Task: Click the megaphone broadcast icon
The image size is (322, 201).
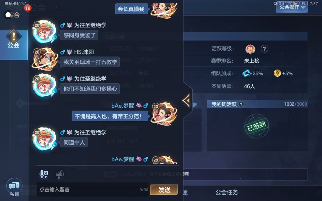Action: point(60,175)
